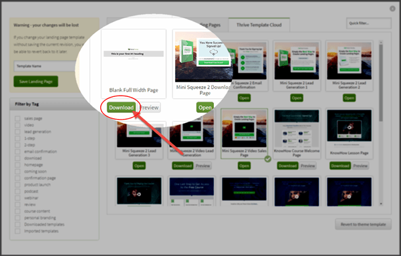Click the scroll up arrow in the template list
Screen dimensions: 401x256
click(x=381, y=42)
